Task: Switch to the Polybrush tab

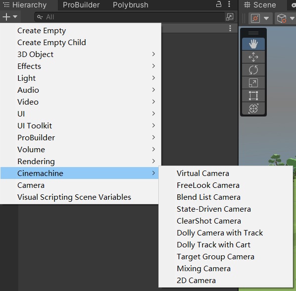Action: (131, 5)
